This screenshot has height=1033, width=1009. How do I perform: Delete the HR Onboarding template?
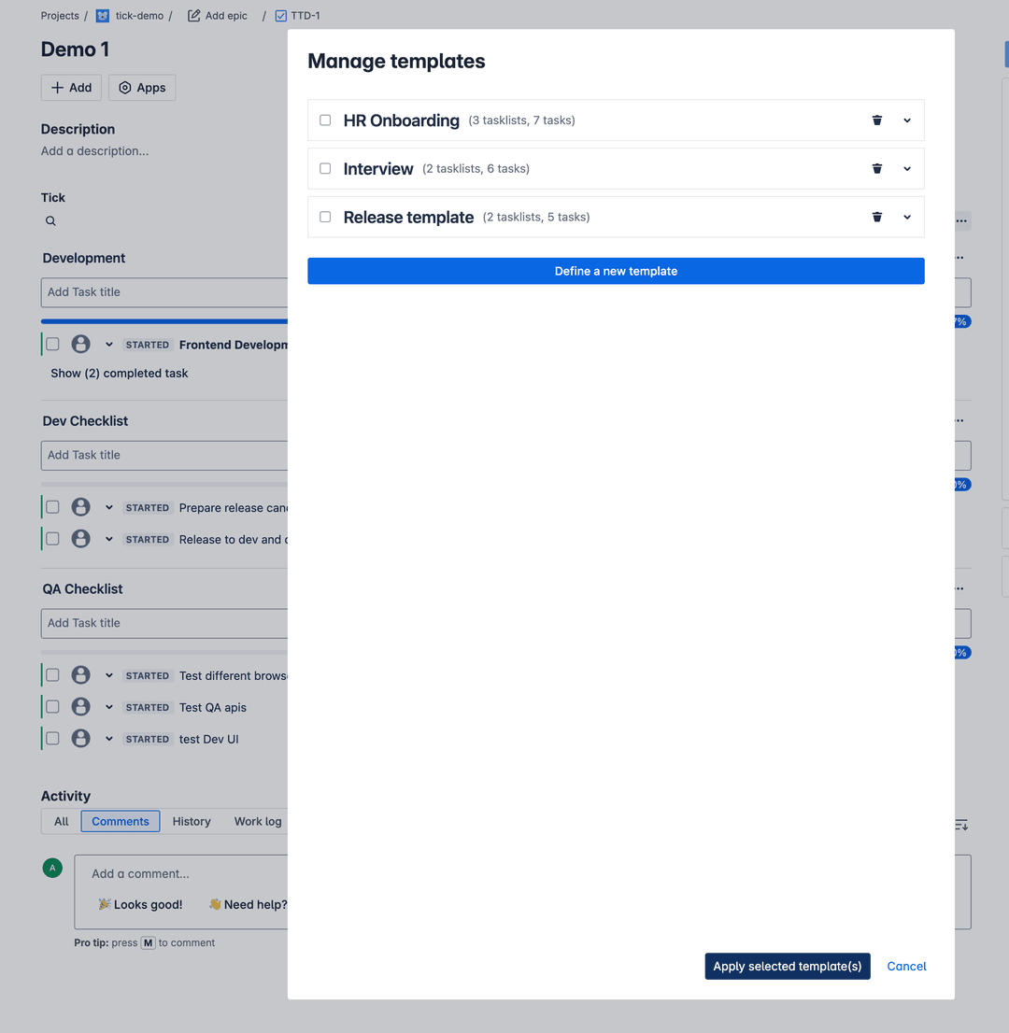(876, 120)
